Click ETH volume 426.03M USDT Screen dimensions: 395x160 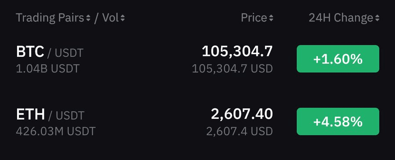[x=56, y=131]
